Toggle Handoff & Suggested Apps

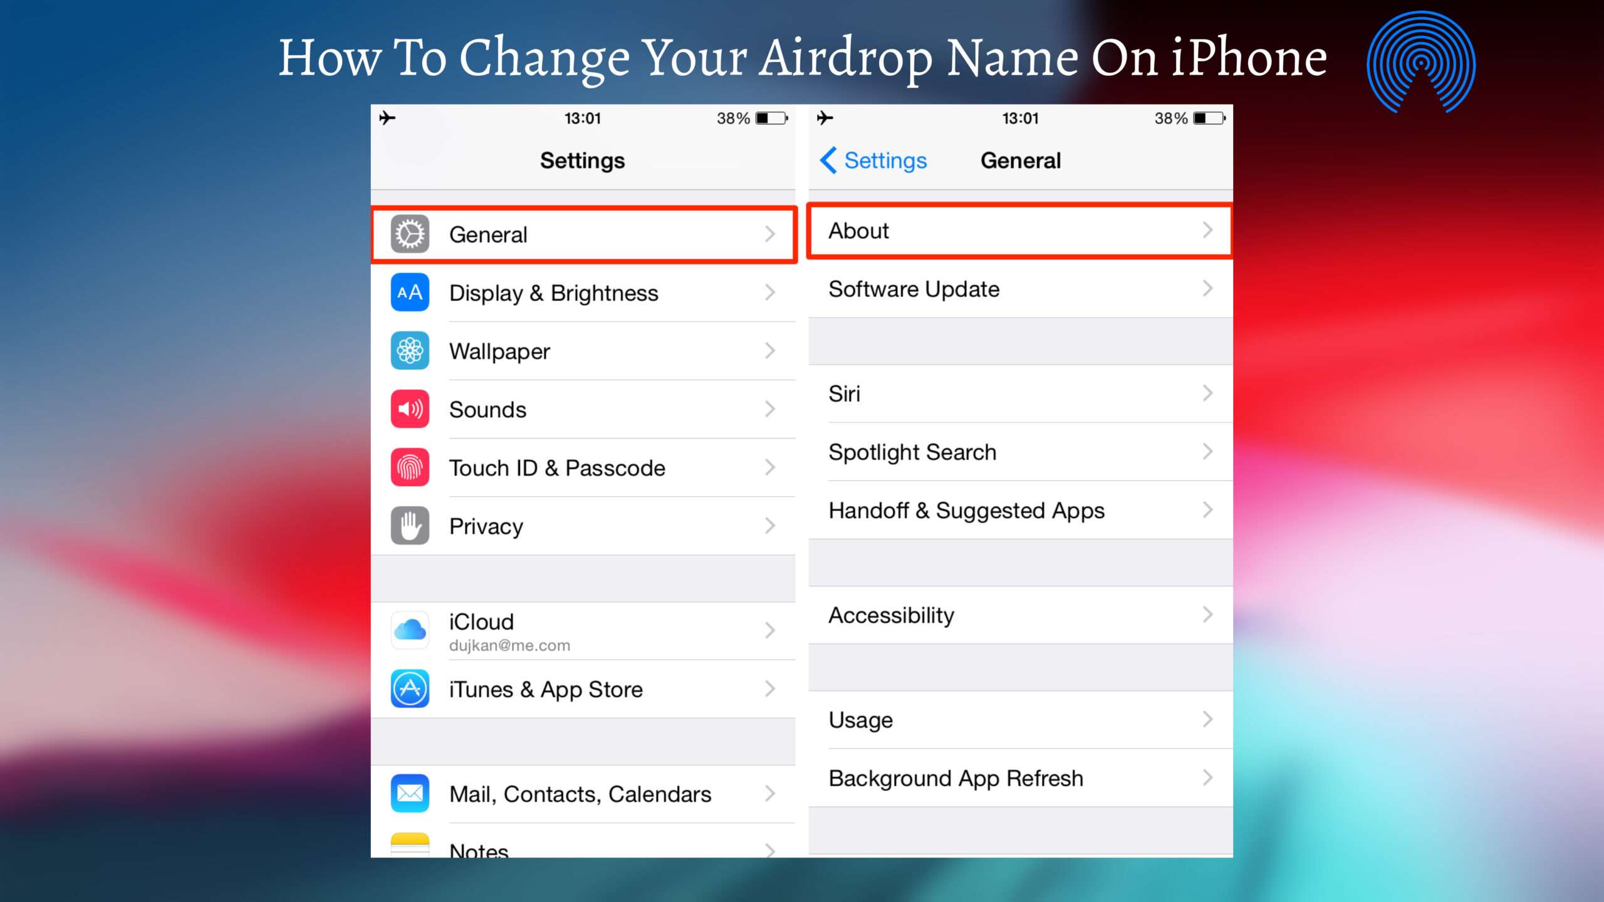[1019, 510]
